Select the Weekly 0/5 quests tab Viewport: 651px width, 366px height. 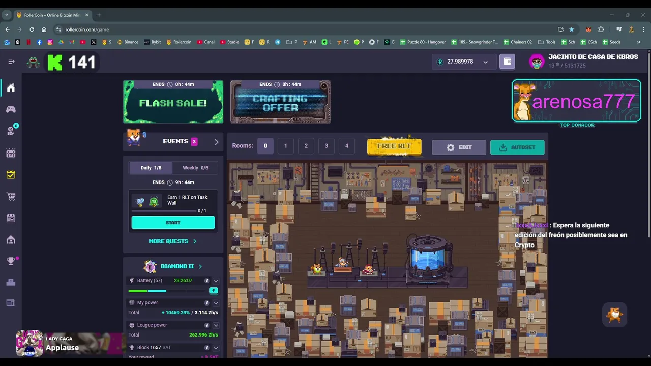pyautogui.click(x=195, y=168)
